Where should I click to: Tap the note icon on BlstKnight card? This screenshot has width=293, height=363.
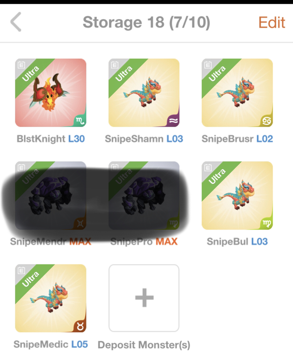(x=21, y=65)
